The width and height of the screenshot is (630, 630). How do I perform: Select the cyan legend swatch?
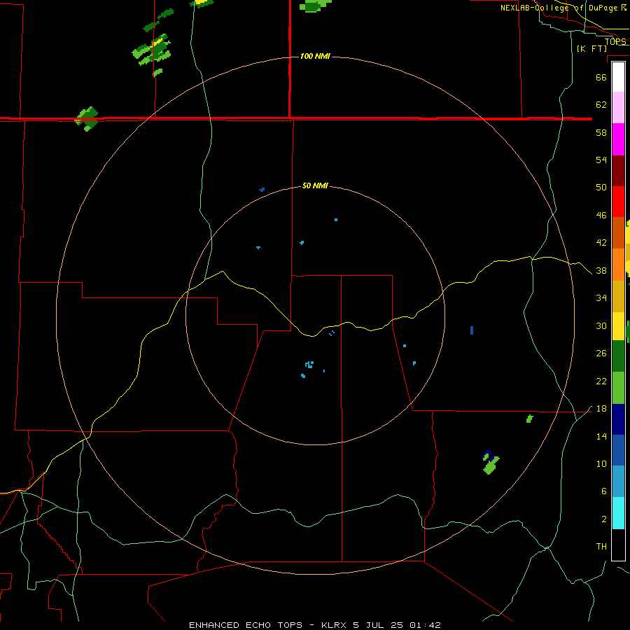(x=618, y=513)
